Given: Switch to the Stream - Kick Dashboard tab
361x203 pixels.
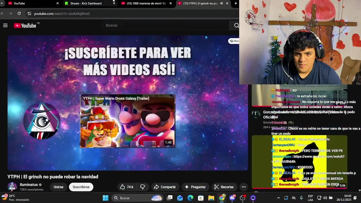Looking at the screenshot, I should point(86,3).
